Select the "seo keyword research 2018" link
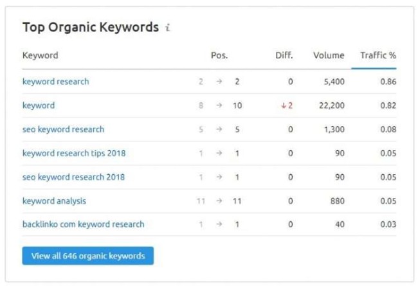Screen dimensions: 418x286 point(73,177)
